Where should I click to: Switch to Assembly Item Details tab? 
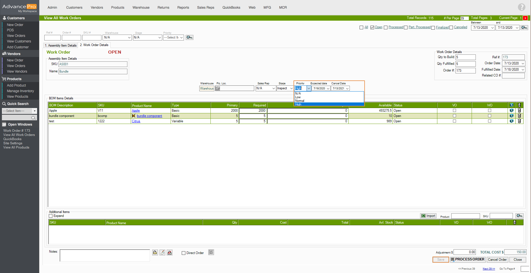61,45
